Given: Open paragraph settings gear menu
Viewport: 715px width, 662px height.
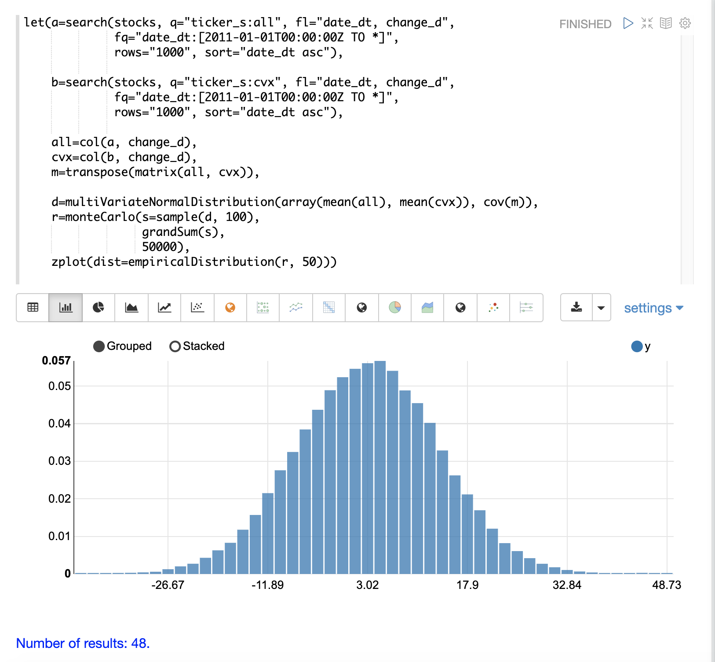Looking at the screenshot, I should [x=685, y=23].
